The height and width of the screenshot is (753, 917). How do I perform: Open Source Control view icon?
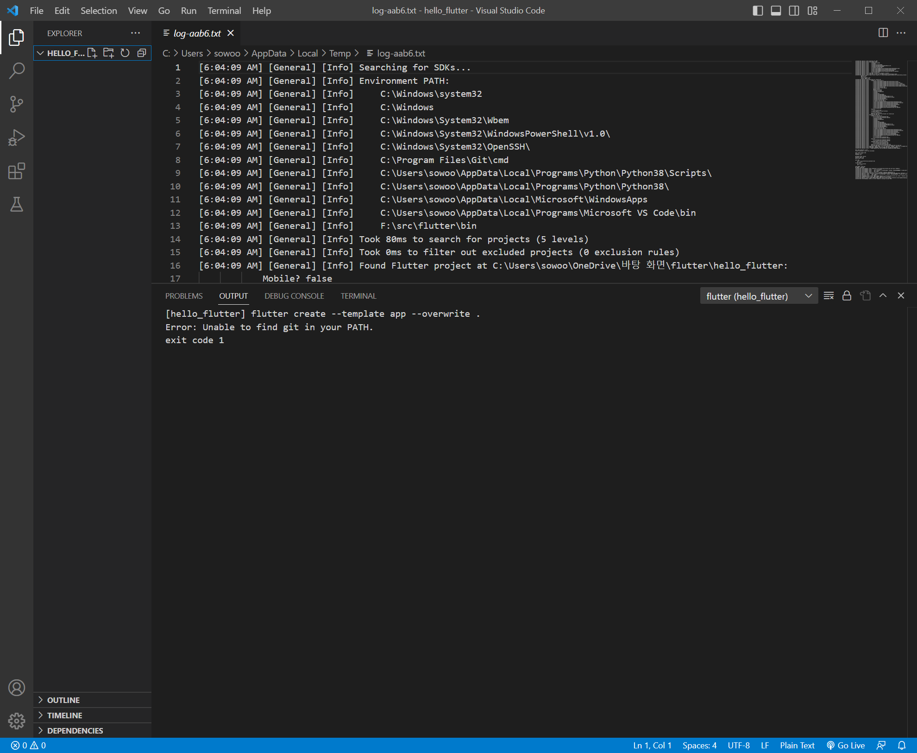[17, 104]
